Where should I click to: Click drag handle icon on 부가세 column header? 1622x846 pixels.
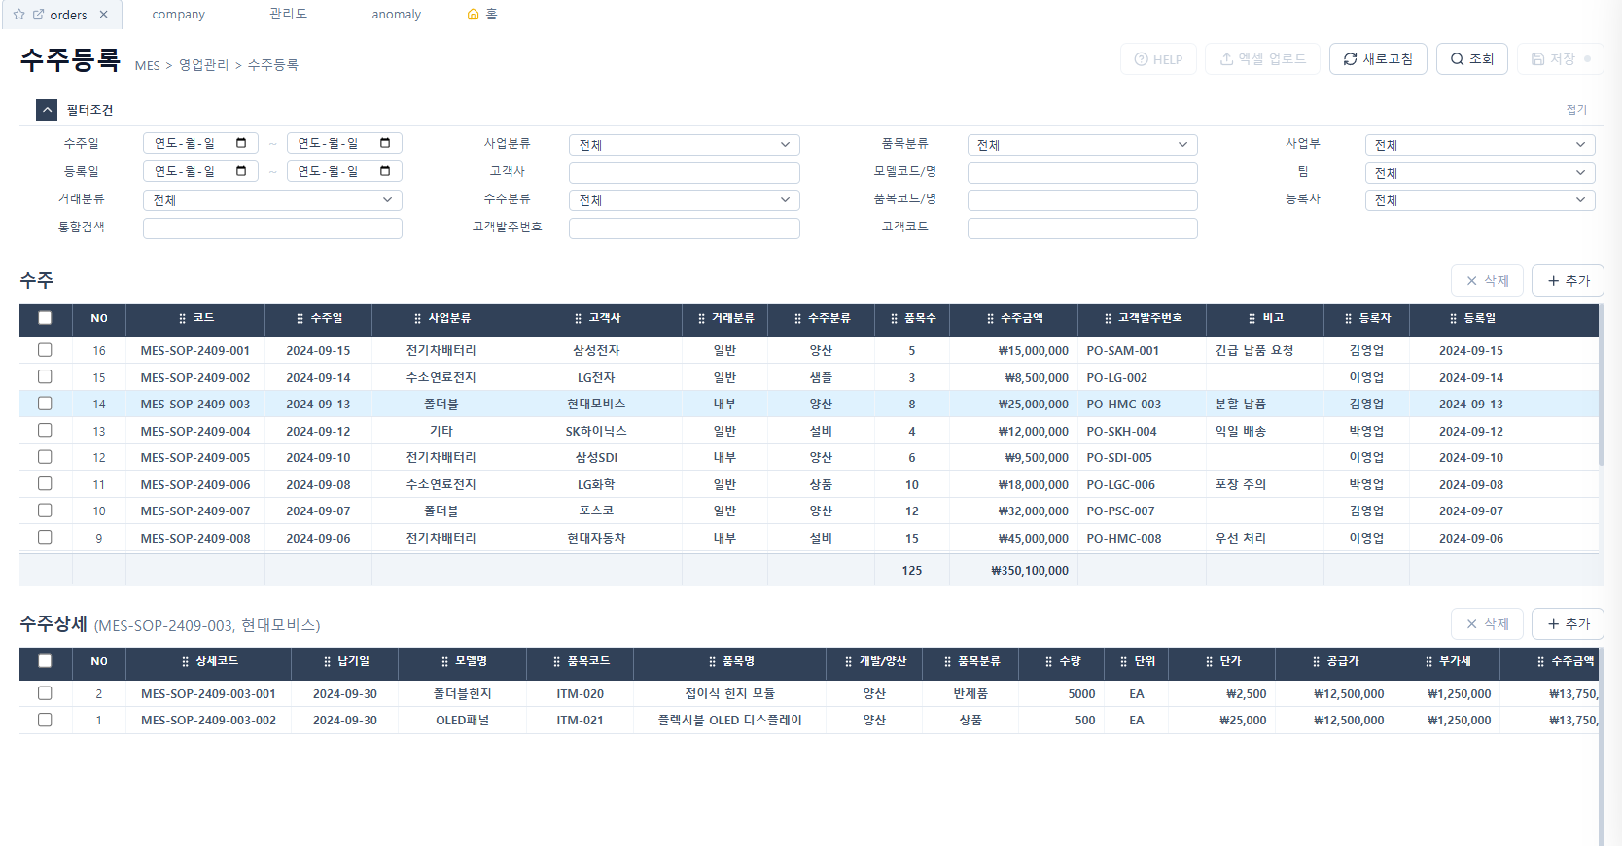[x=1429, y=661]
